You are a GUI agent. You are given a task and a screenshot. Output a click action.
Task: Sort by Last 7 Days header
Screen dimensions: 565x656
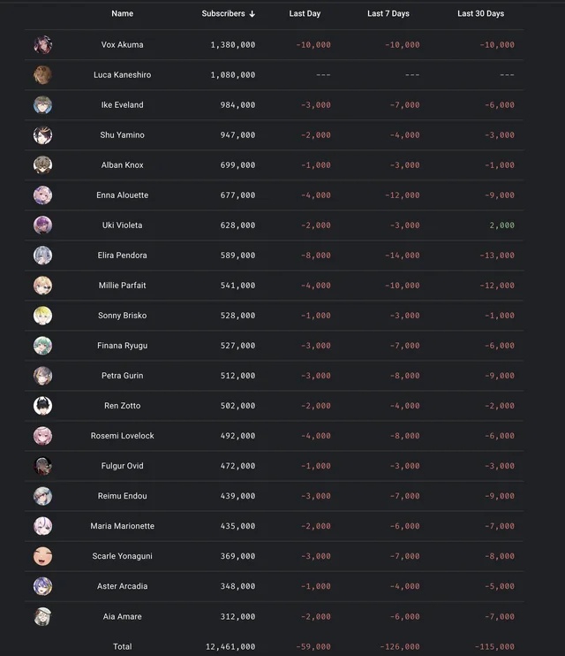[x=388, y=13]
